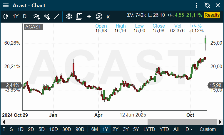Open chart settings gear

click(x=69, y=16)
